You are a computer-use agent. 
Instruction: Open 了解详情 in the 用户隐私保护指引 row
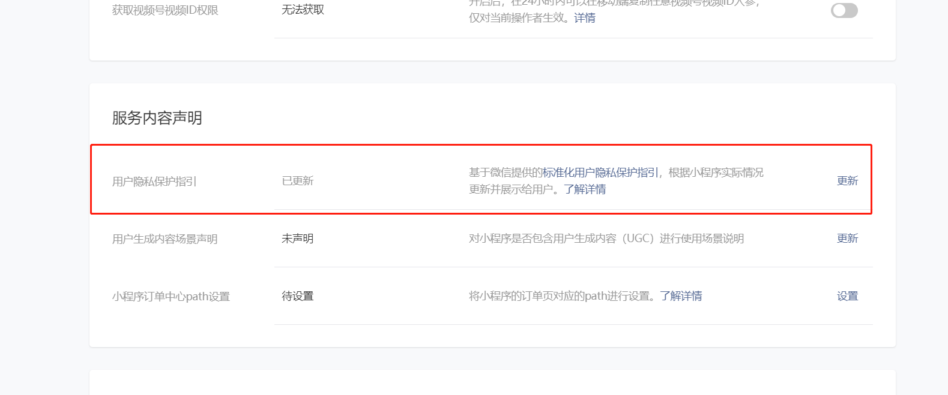585,189
